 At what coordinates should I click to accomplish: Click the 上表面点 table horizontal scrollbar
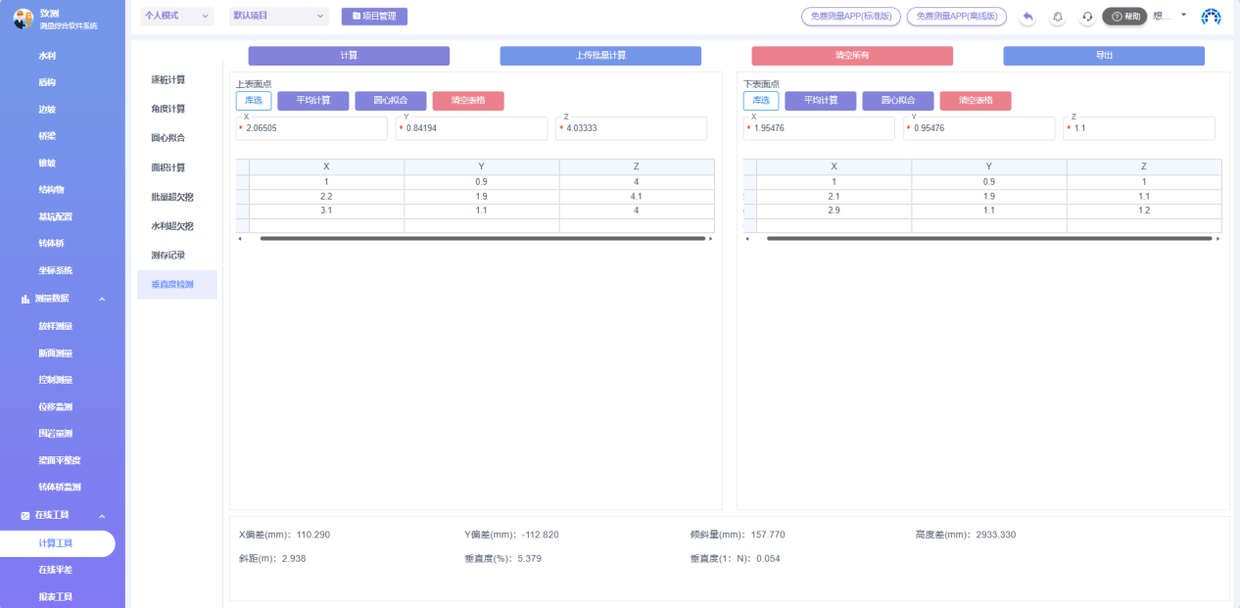[x=482, y=238]
